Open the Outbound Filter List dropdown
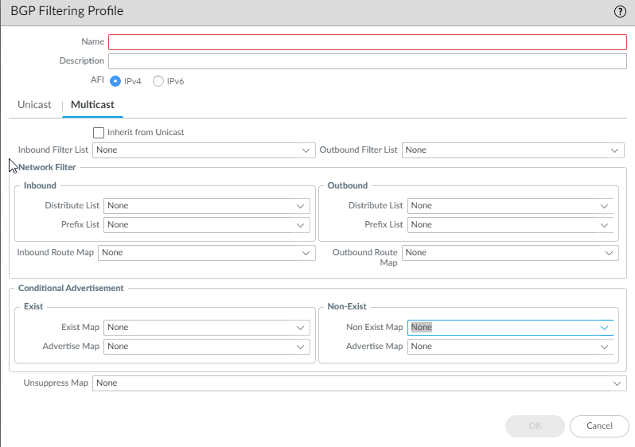635x447 pixels. click(x=512, y=150)
